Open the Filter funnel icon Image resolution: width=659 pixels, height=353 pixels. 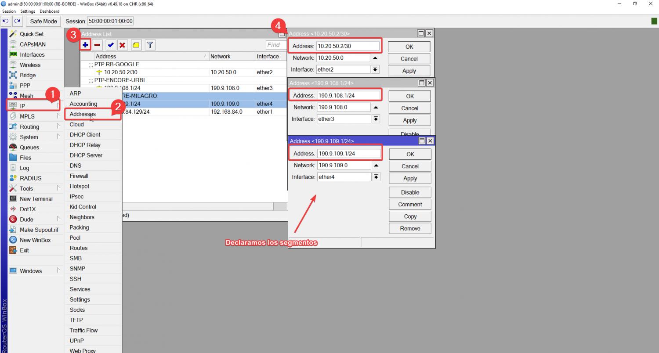pyautogui.click(x=150, y=45)
